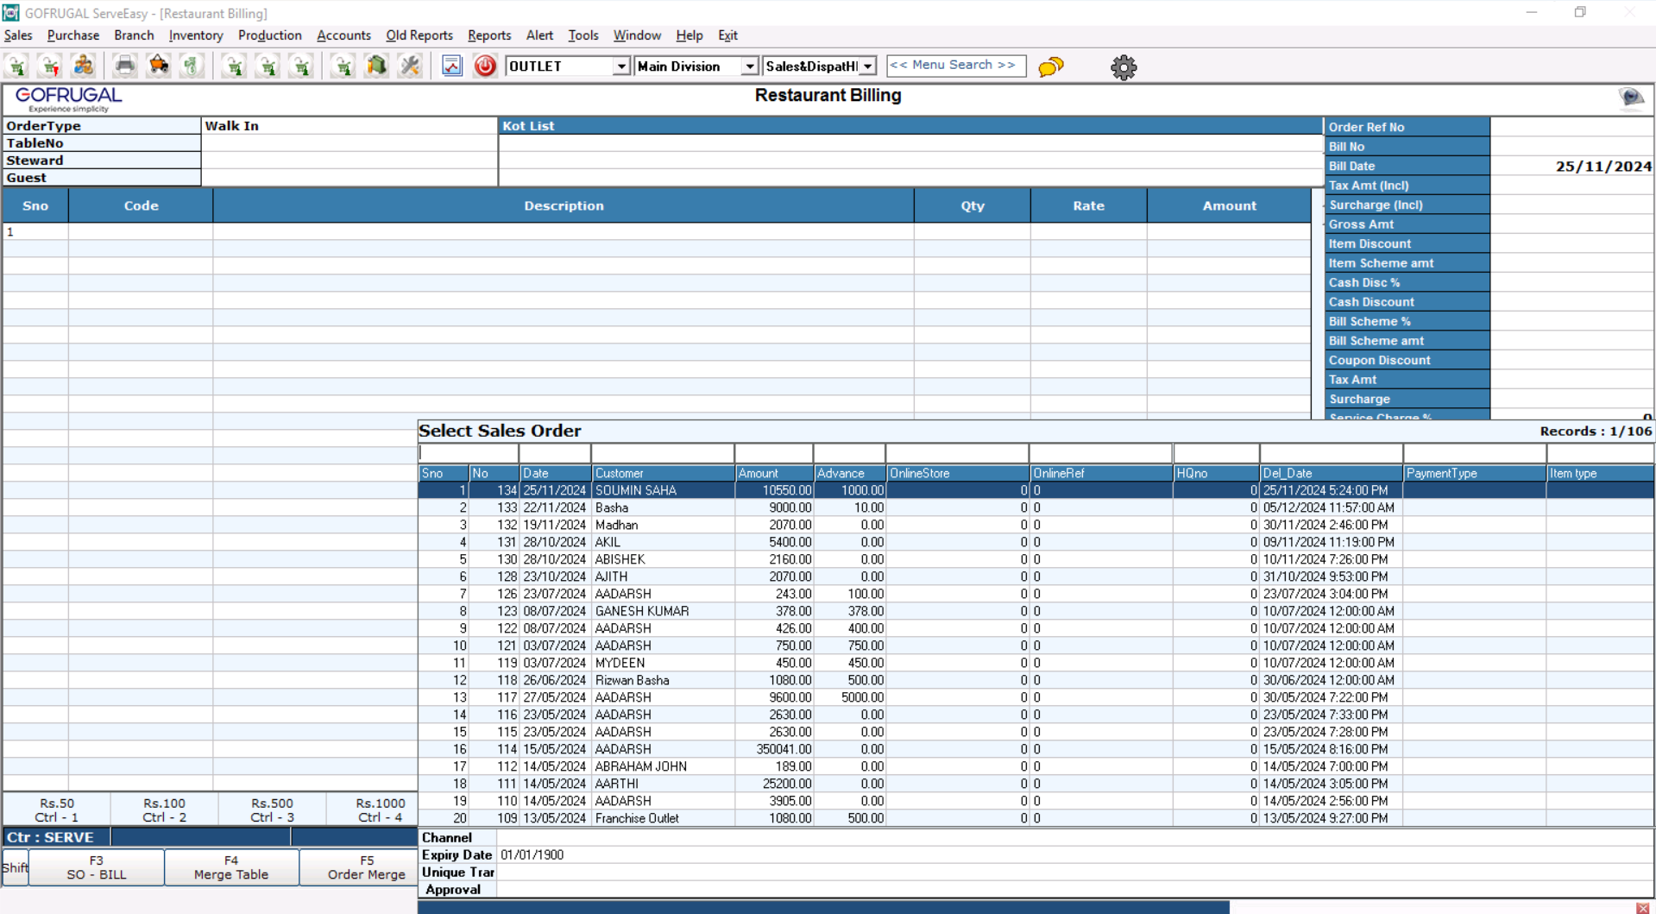Screen dimensions: 1656x914
Task: Expand the OUTLET dropdown
Action: (x=620, y=66)
